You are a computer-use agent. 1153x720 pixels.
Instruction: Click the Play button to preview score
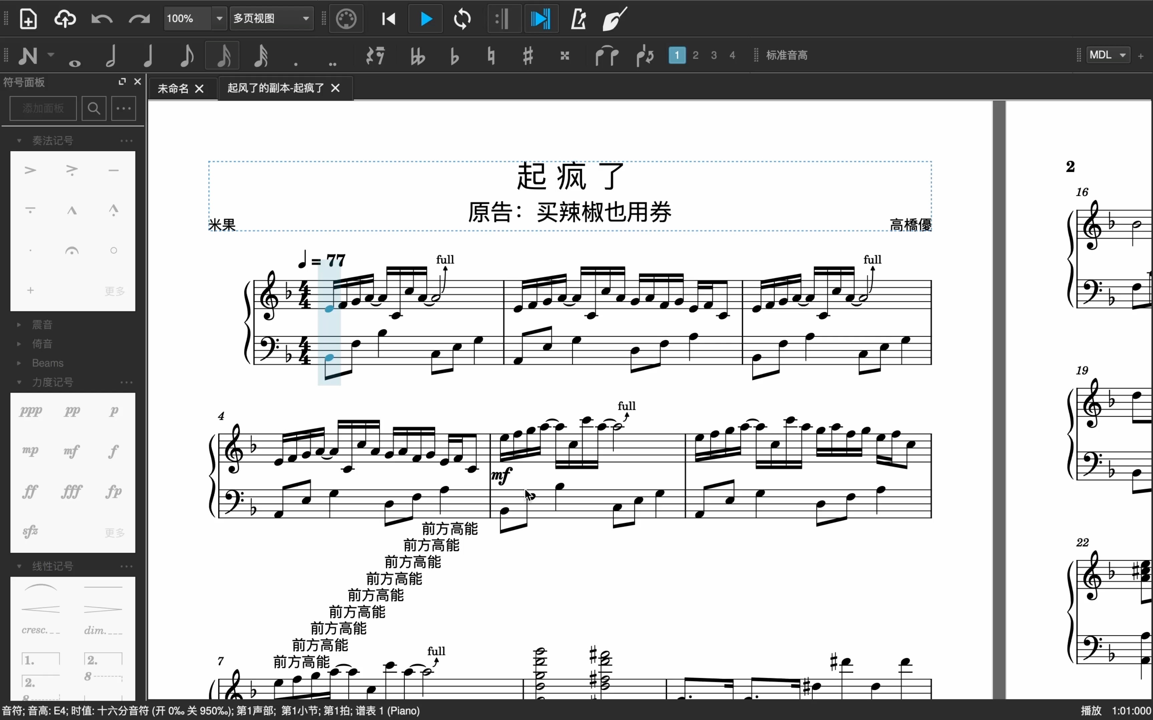coord(426,18)
